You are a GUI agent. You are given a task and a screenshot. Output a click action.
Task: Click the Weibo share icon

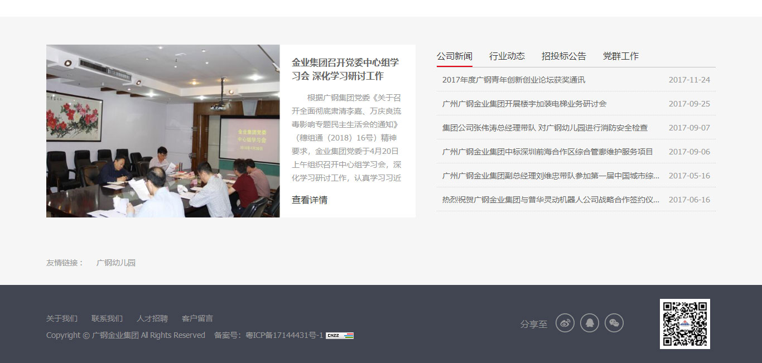[x=565, y=323]
